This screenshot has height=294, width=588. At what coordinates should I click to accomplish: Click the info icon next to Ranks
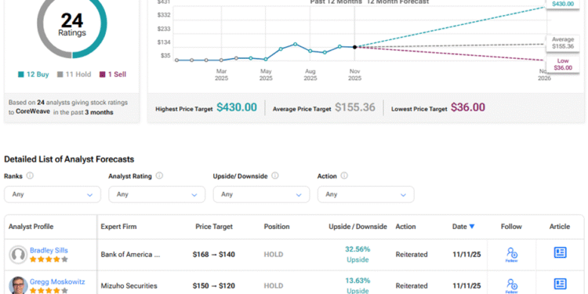(x=30, y=176)
